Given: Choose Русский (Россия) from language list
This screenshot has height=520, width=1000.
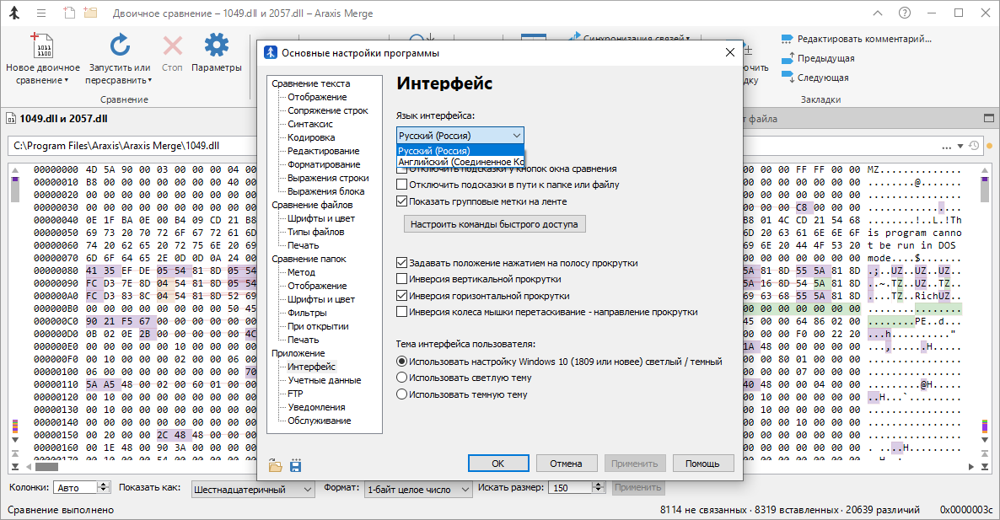Looking at the screenshot, I should [460, 151].
